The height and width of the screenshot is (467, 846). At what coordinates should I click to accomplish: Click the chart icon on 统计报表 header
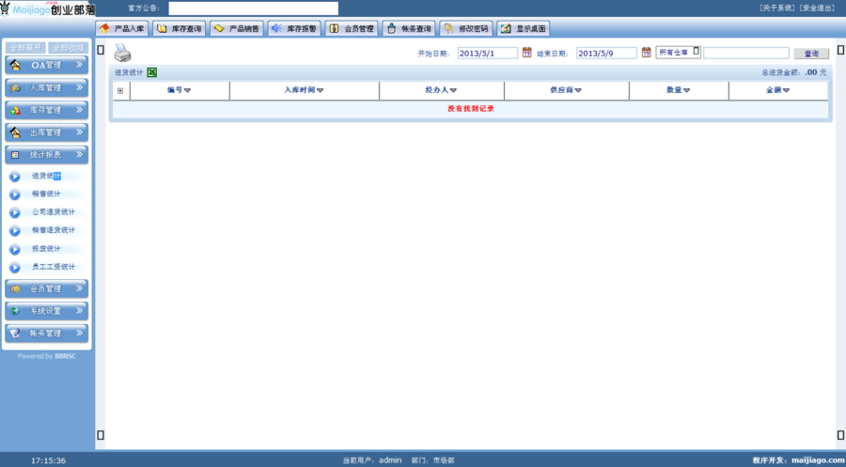pos(15,155)
